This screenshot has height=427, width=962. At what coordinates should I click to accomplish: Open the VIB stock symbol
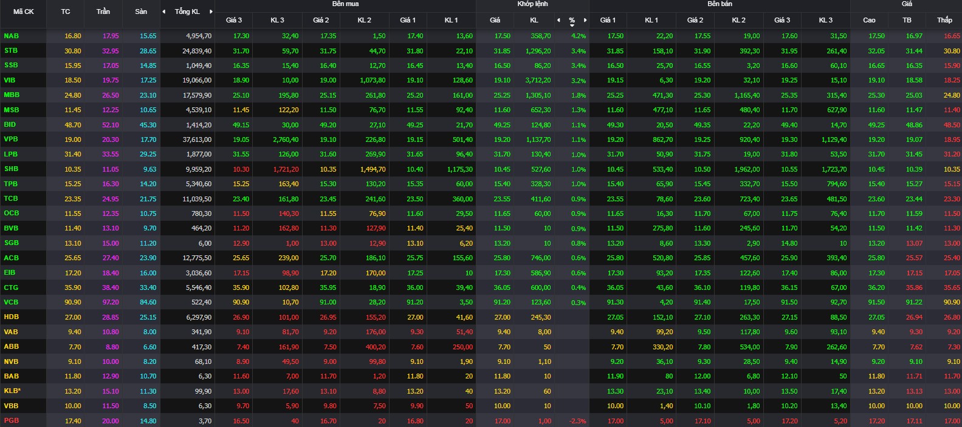point(10,80)
